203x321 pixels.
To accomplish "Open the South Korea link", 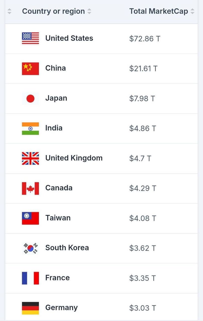I will point(67,248).
